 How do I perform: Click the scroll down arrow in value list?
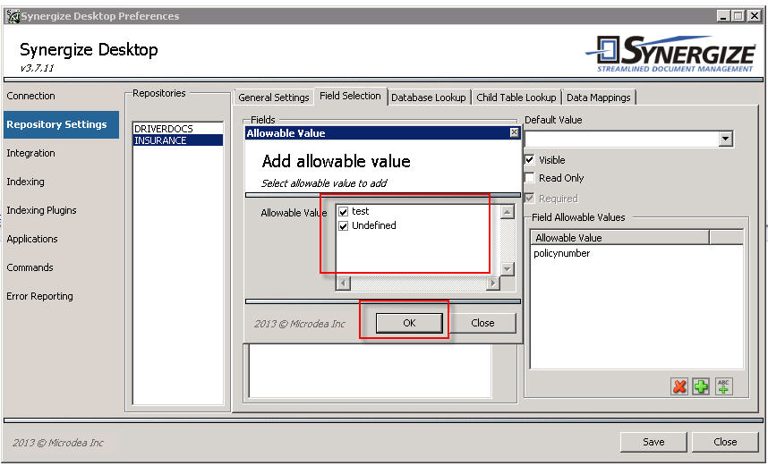[507, 268]
